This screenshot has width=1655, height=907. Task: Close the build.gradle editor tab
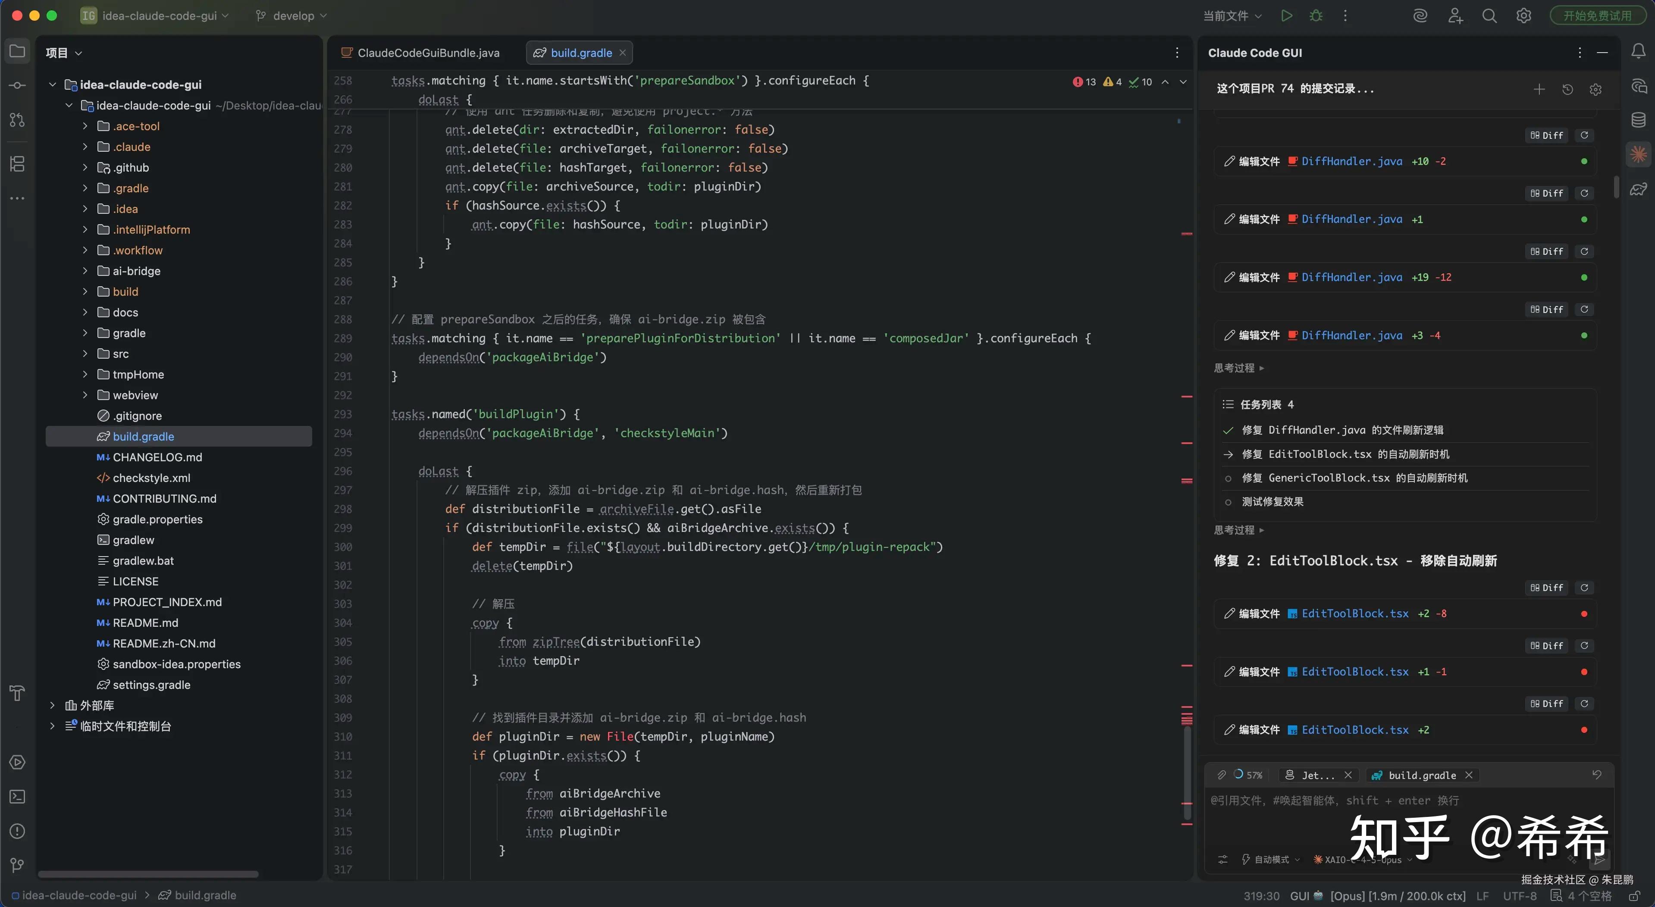(x=623, y=53)
